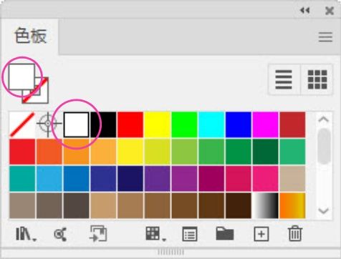The height and width of the screenshot is (259, 341).
Task: Choose the white swatch
Action: [x=76, y=124]
